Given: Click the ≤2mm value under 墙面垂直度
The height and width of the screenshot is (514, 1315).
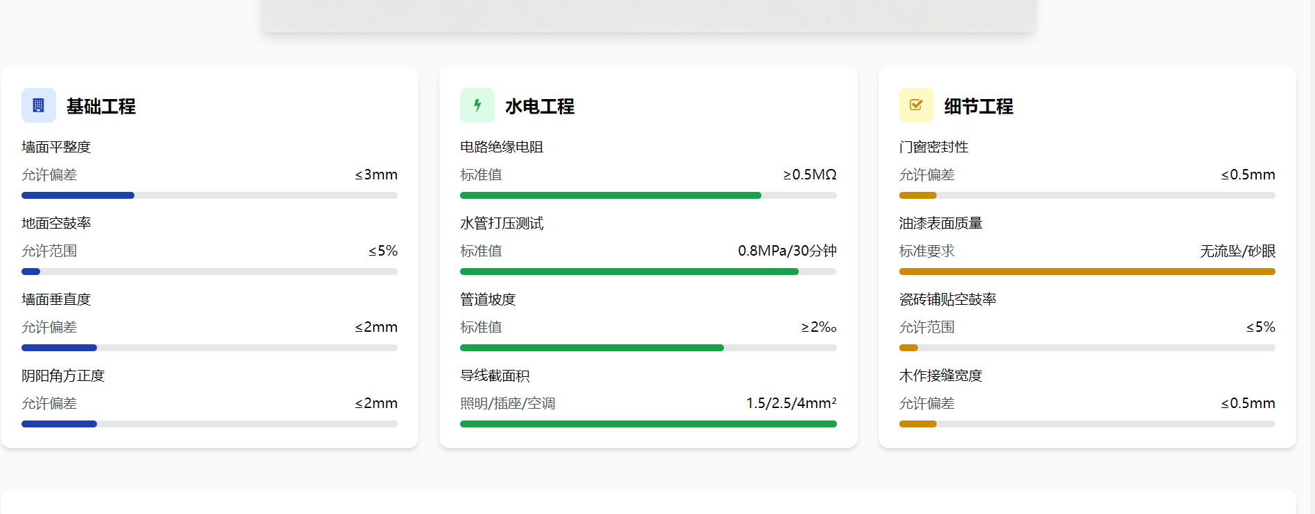Looking at the screenshot, I should tap(376, 327).
